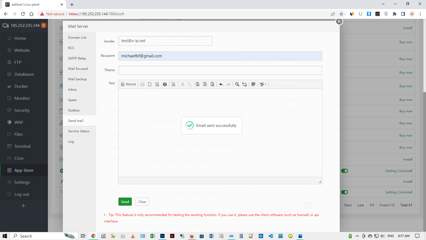Viewport: 426px width, 240px height.
Task: Click the Source button in the editor toolbar
Action: point(128,84)
